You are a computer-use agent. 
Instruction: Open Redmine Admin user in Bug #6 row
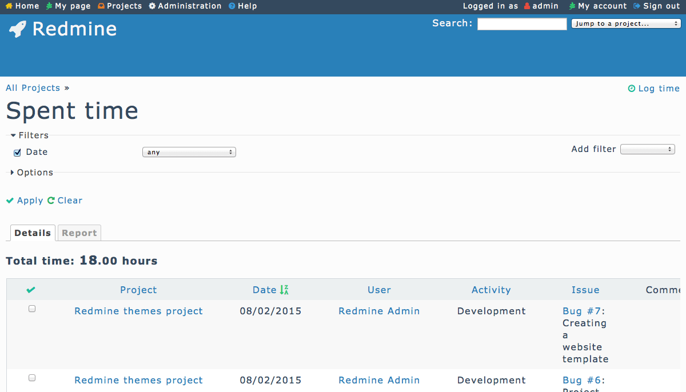coord(379,381)
